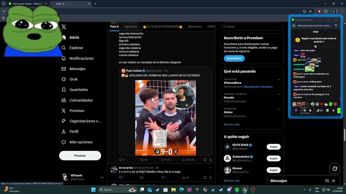346x194 pixels.
Task: Open options dots for #VamosBoca trend
Action: 279,80
